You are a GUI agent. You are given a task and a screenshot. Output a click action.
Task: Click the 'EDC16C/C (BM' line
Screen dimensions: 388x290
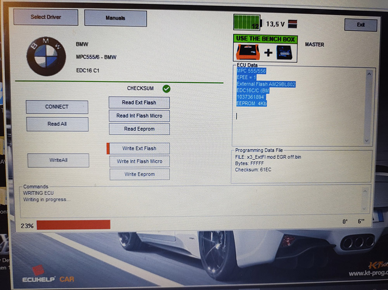(x=253, y=90)
